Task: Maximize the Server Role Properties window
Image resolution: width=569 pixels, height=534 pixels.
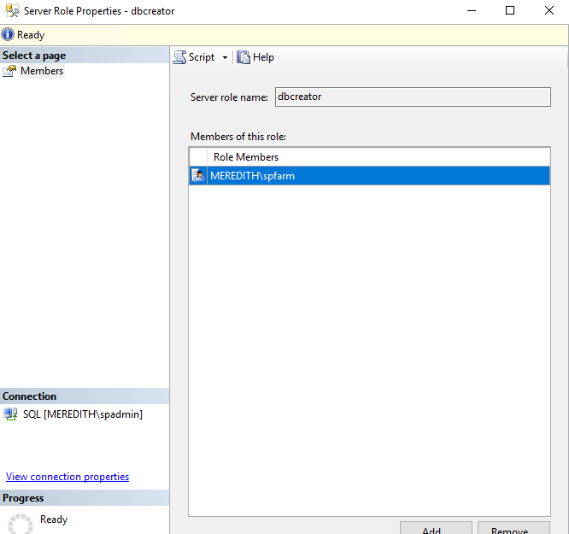Action: coord(510,10)
